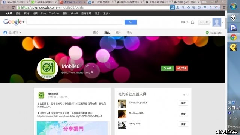
Task: Click the Mobile01 round profile logo
Action: [48, 68]
